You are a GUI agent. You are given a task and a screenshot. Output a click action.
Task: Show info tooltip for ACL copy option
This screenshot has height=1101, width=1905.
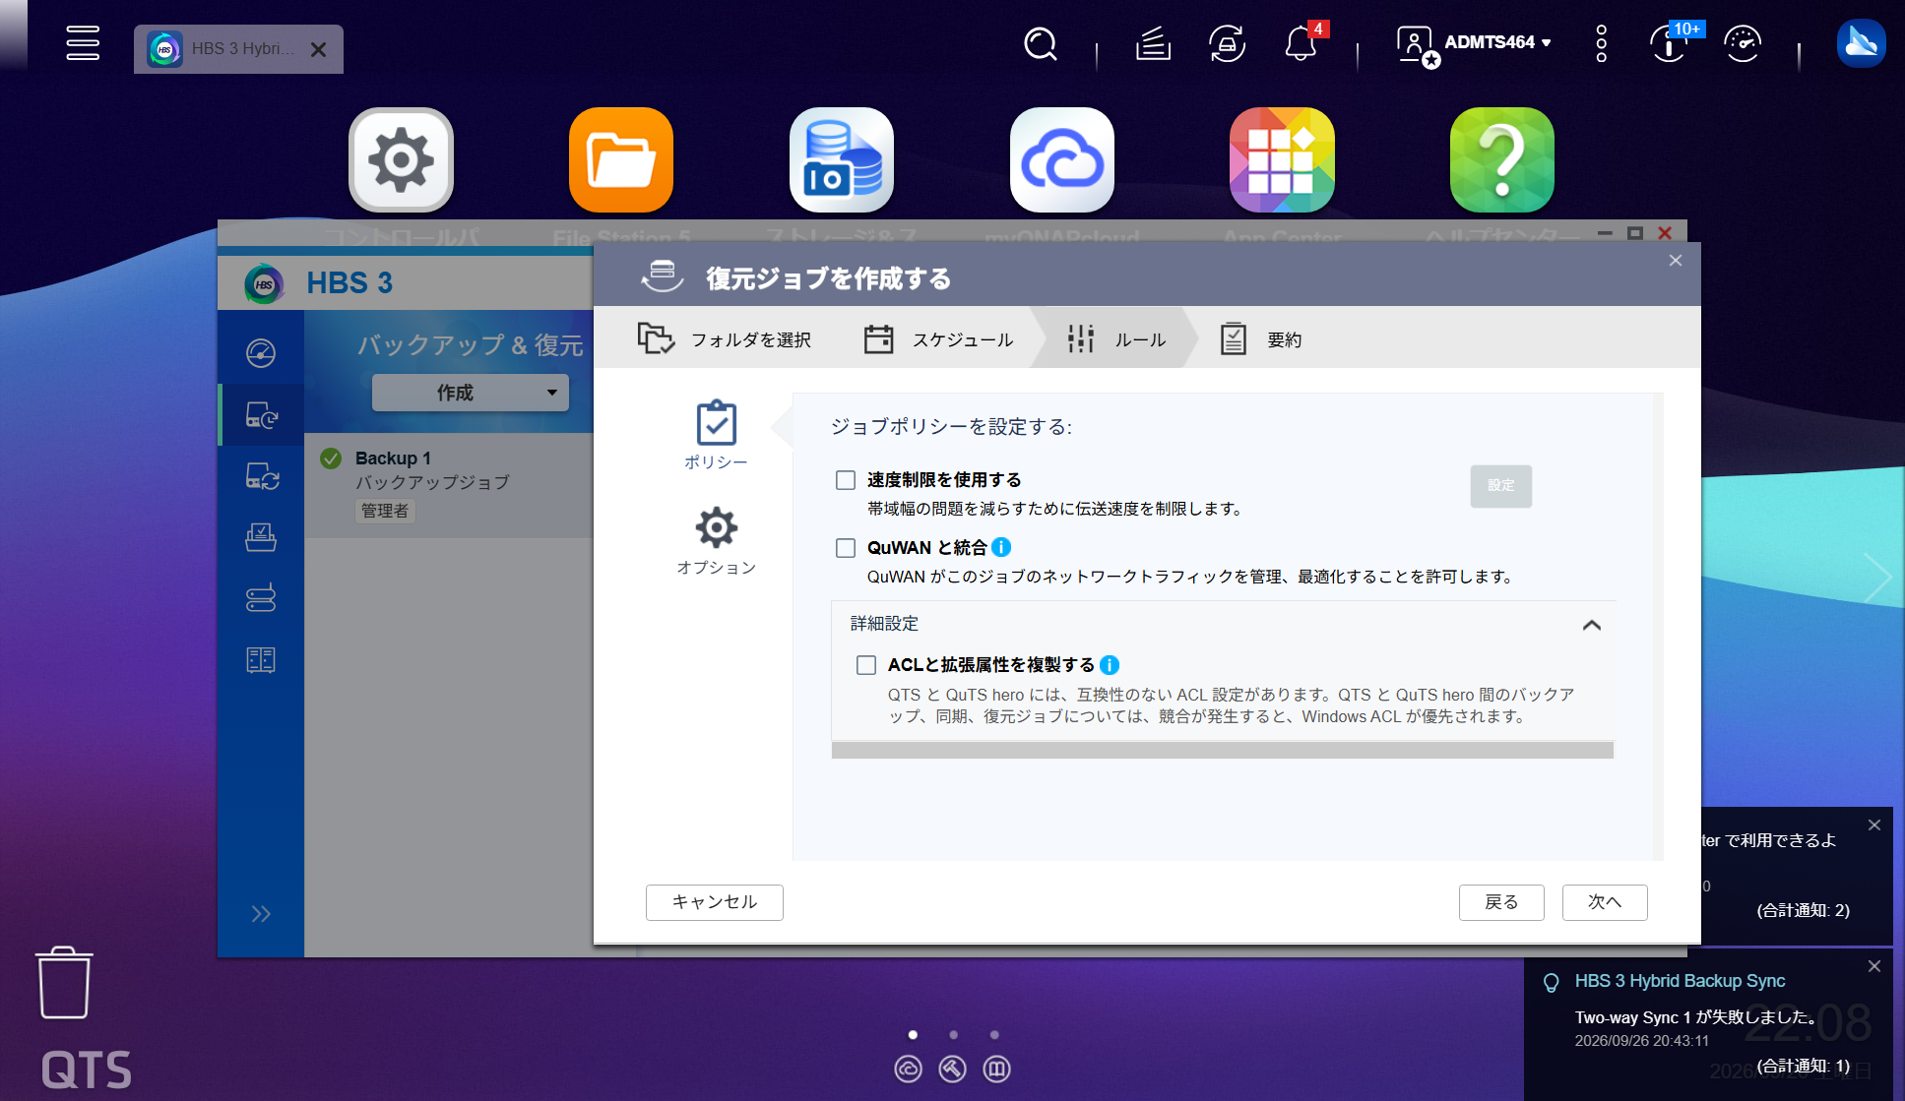[x=1110, y=665]
